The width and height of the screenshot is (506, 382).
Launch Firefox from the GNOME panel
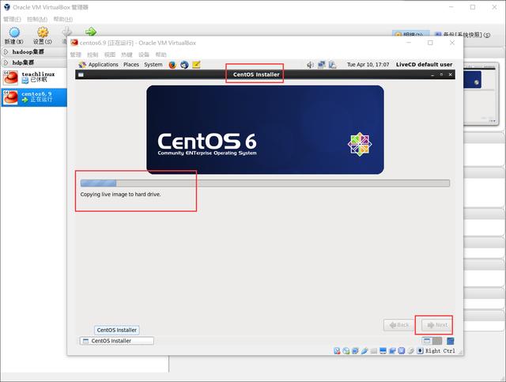(x=172, y=65)
